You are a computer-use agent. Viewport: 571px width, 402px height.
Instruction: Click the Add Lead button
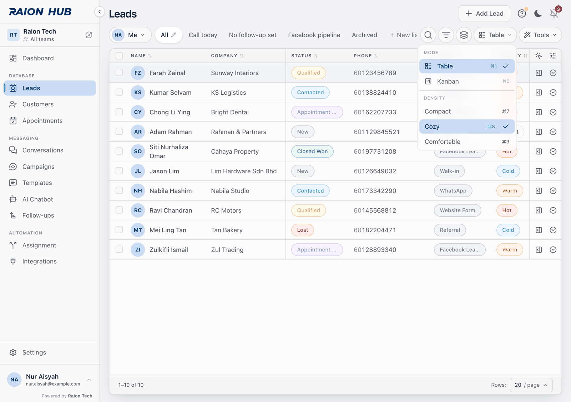click(484, 14)
